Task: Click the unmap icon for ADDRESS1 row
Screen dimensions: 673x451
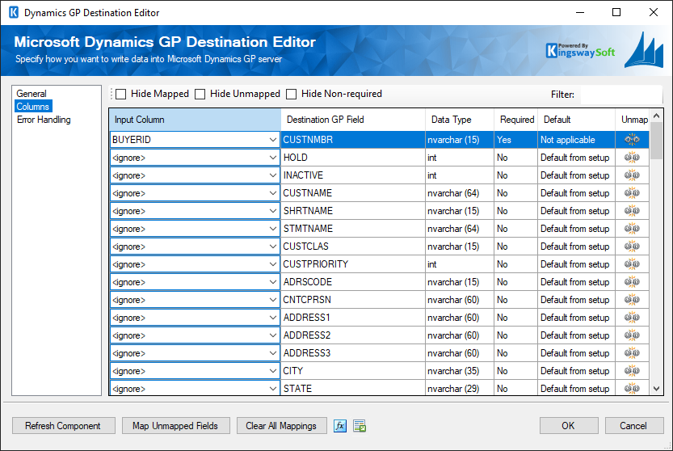Action: tap(632, 318)
